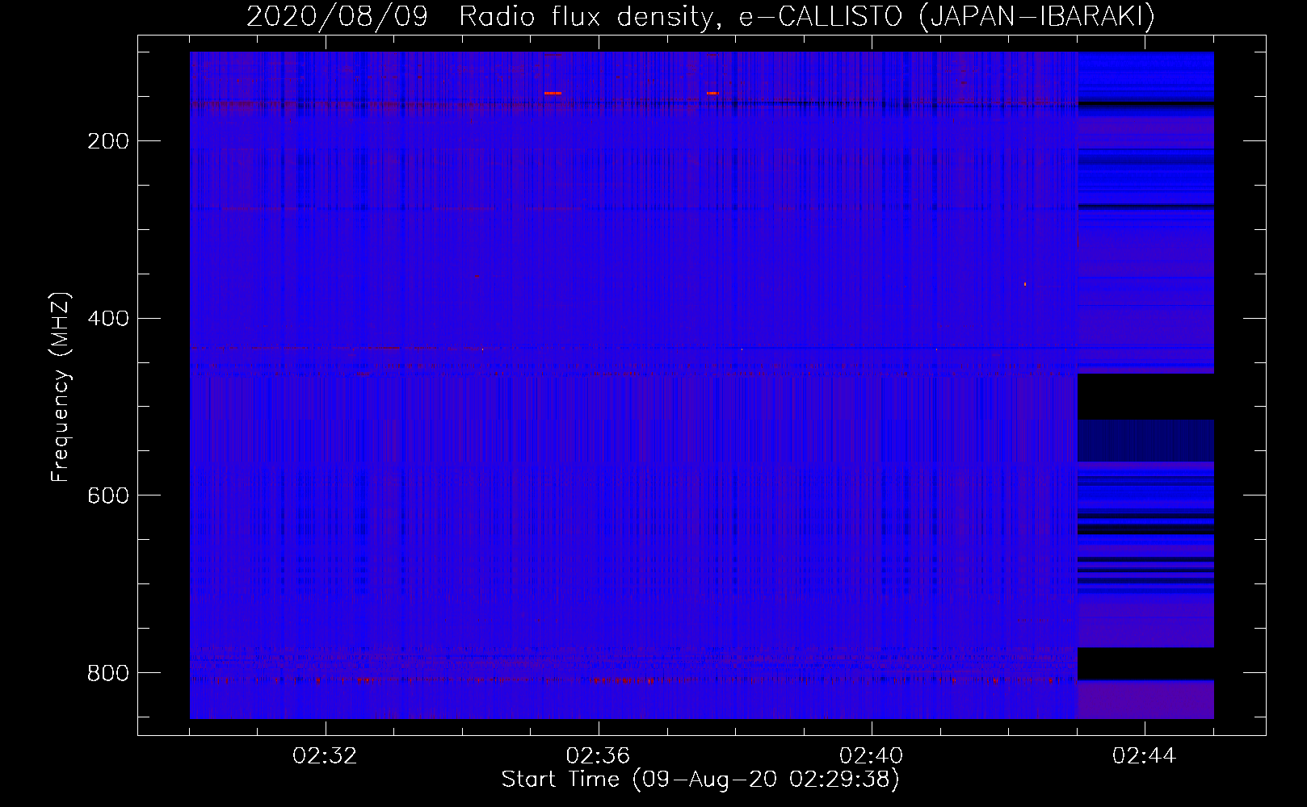Click the 'Frequency (MHZ)' axis label

click(61, 387)
